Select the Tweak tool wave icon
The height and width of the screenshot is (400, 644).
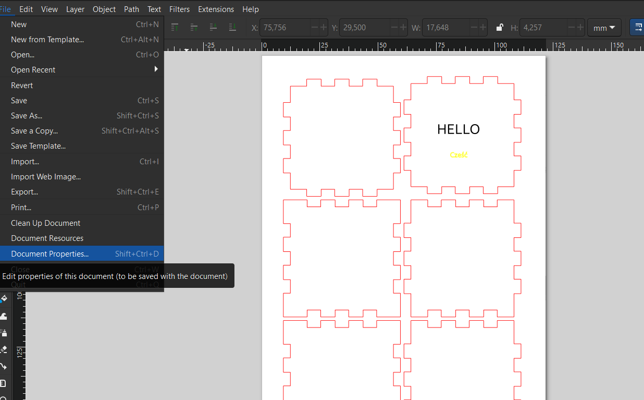point(4,316)
